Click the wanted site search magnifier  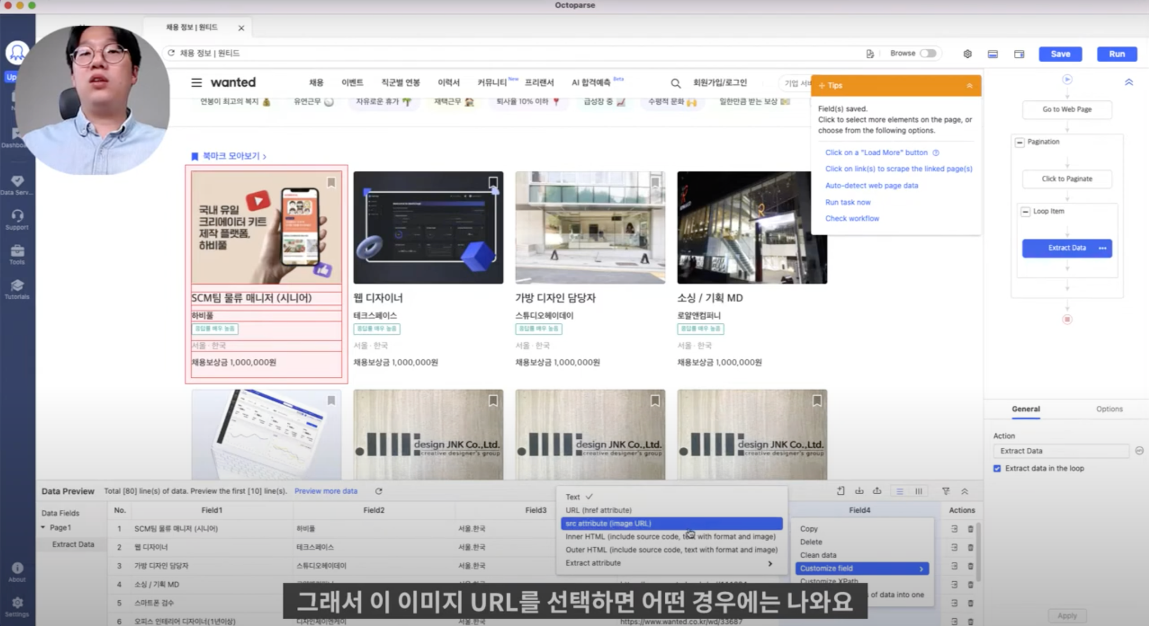coord(675,83)
